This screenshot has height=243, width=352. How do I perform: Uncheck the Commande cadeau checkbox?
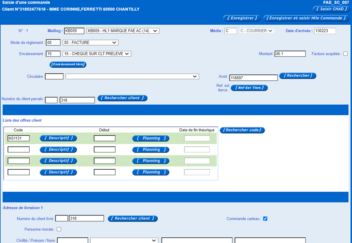(x=265, y=219)
